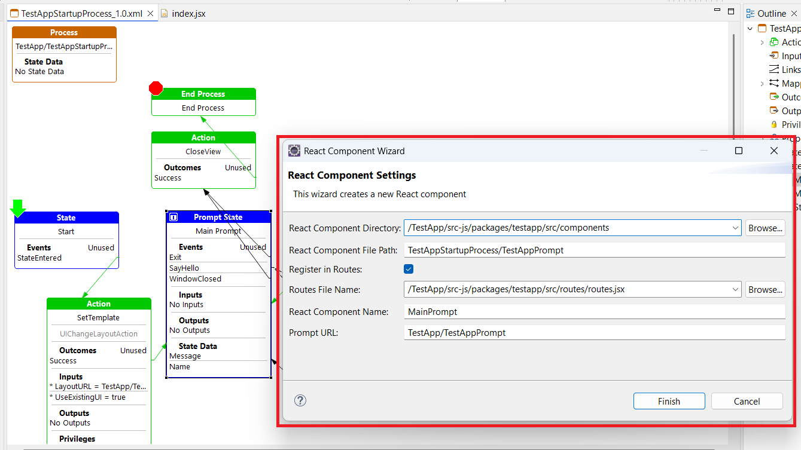Select the Start state name
Image resolution: width=801 pixels, height=450 pixels.
66,231
